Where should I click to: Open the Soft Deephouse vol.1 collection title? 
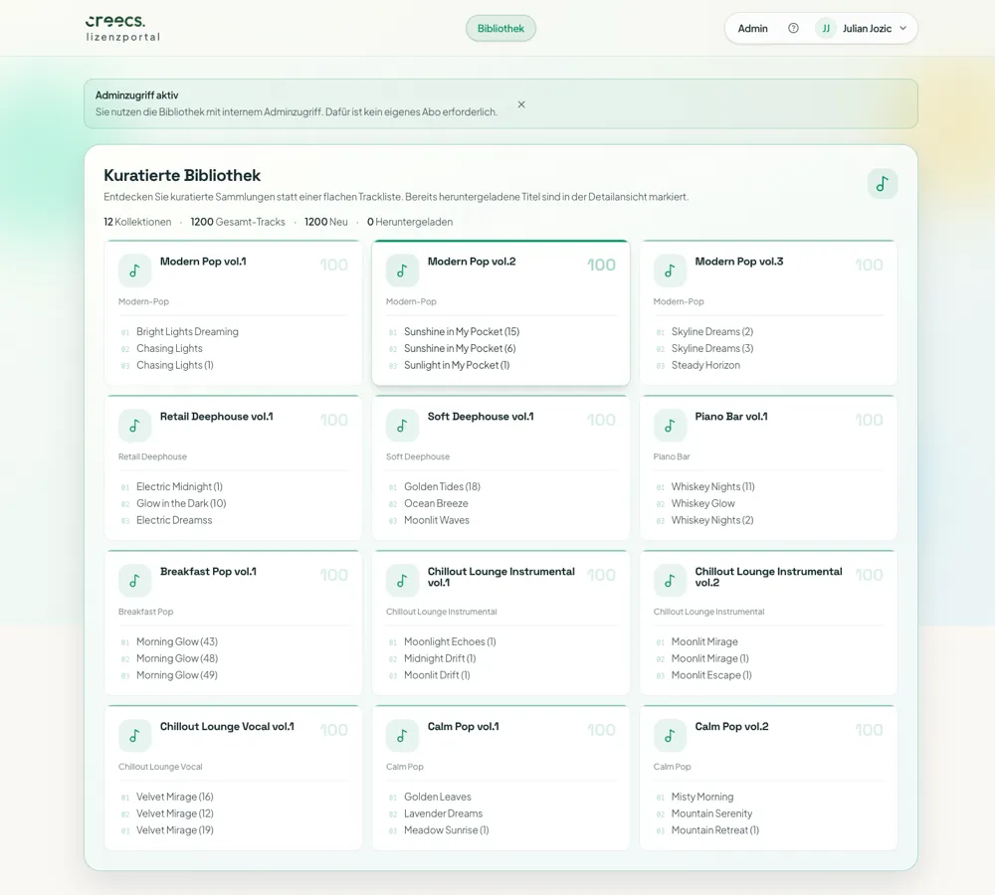coord(481,417)
